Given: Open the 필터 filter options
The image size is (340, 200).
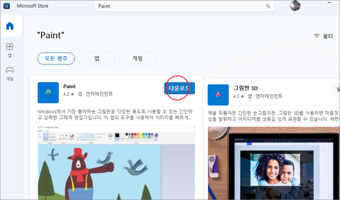Looking at the screenshot, I should tap(323, 36).
